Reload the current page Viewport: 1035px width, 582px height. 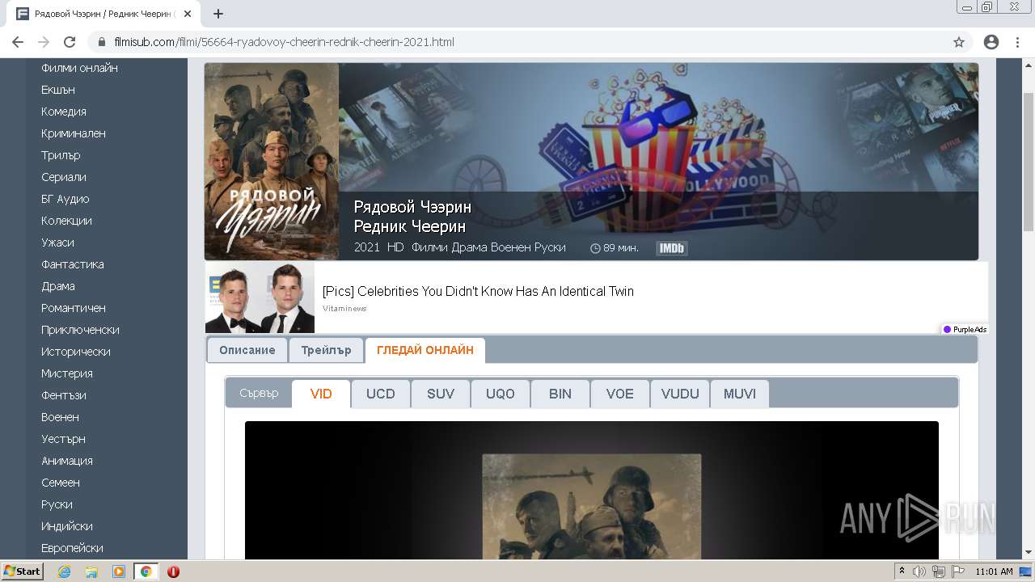tap(70, 42)
